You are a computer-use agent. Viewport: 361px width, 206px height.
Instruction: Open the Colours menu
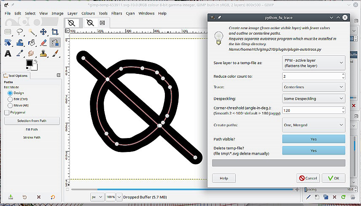[88, 14]
